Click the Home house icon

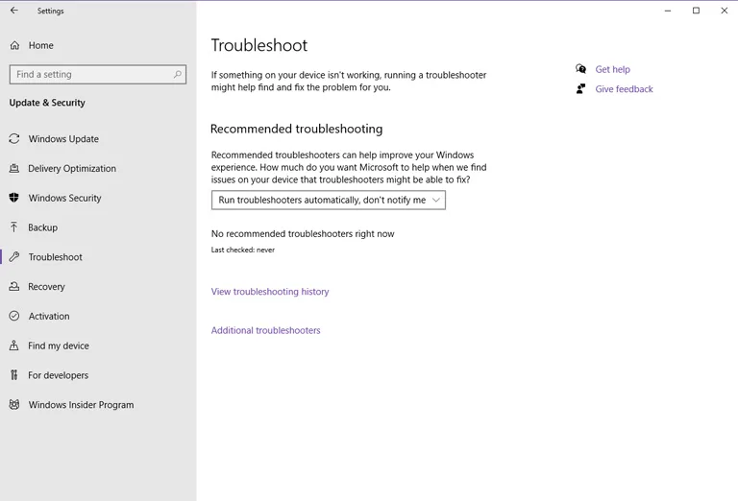click(x=14, y=45)
